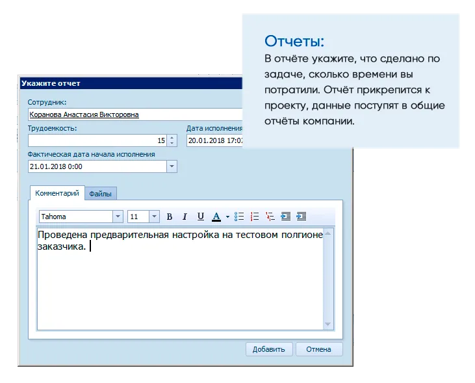The width and height of the screenshot is (475, 383).
Task: Open the actual start date calendar dropdown
Action: (172, 166)
